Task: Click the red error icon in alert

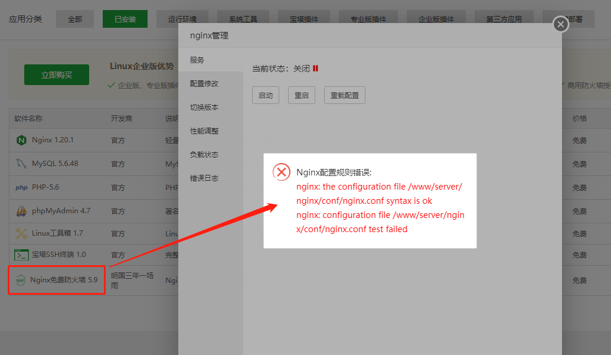Action: point(282,172)
